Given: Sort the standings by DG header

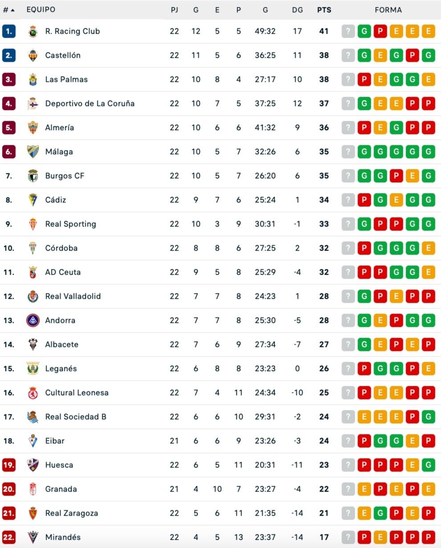Looking at the screenshot, I should (x=298, y=9).
